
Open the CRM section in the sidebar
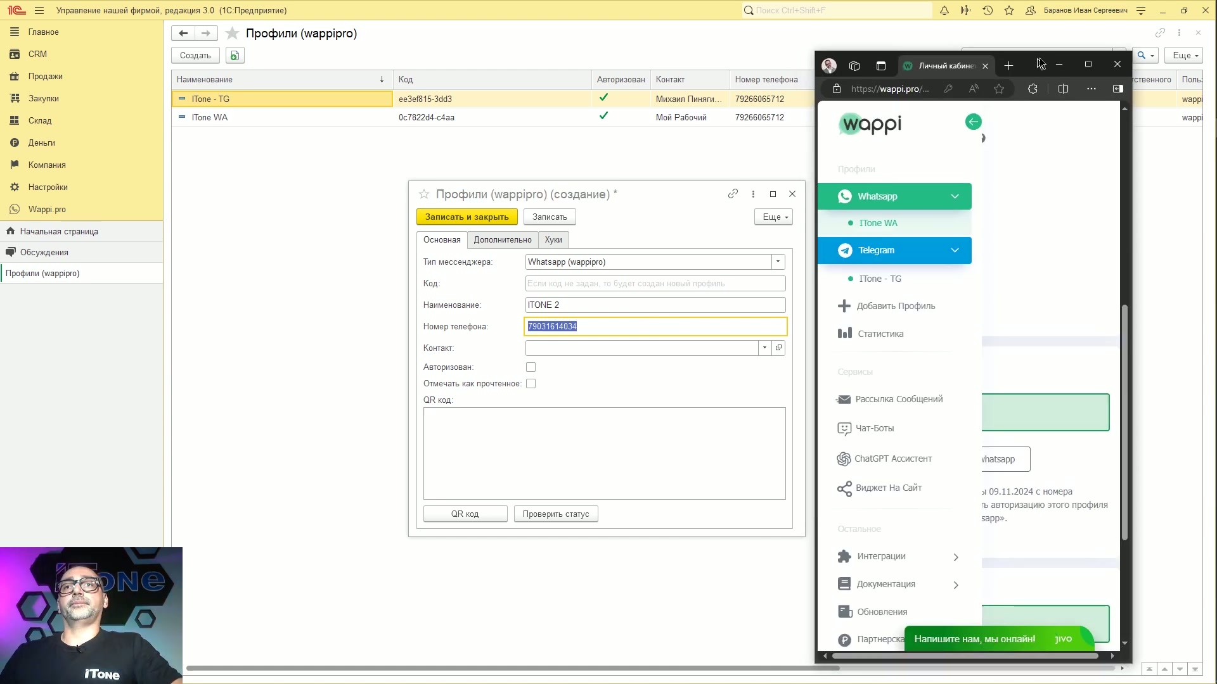coord(81,54)
